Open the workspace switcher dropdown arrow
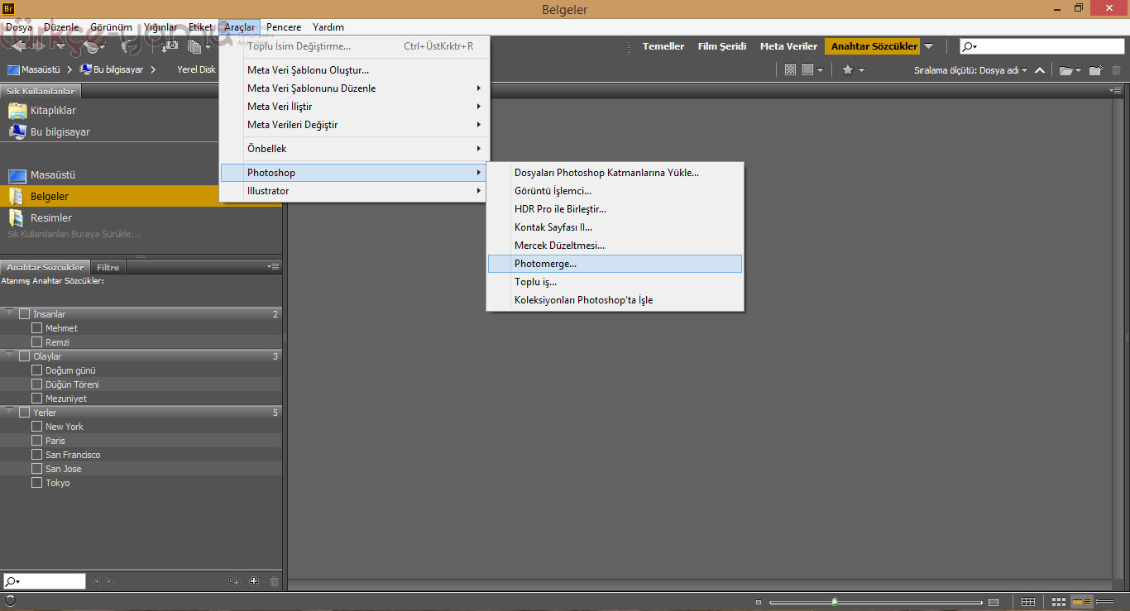The height and width of the screenshot is (611, 1130). point(928,47)
